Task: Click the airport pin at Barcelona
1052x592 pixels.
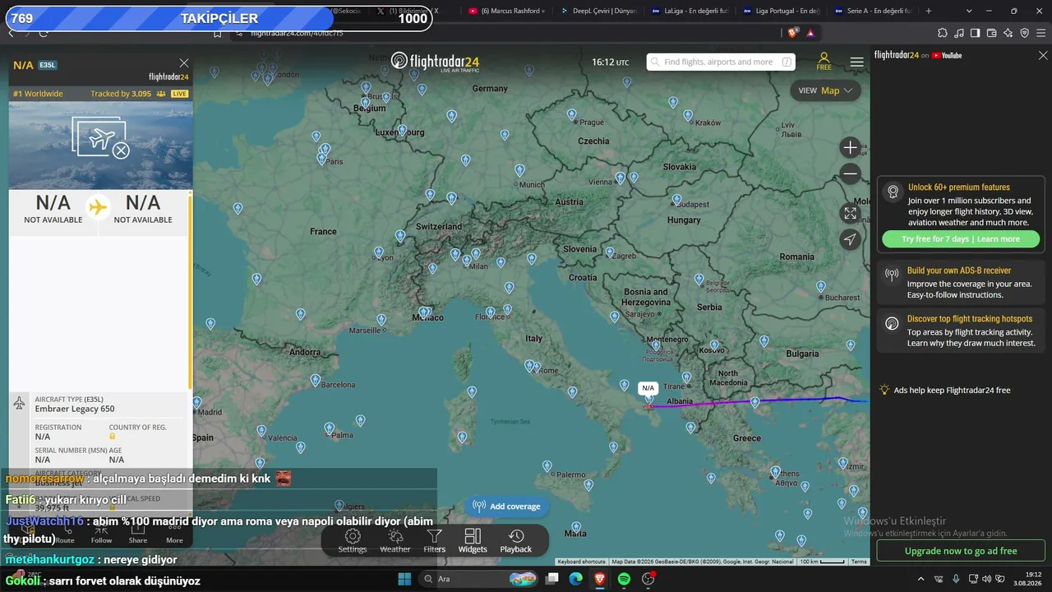Action: point(316,380)
